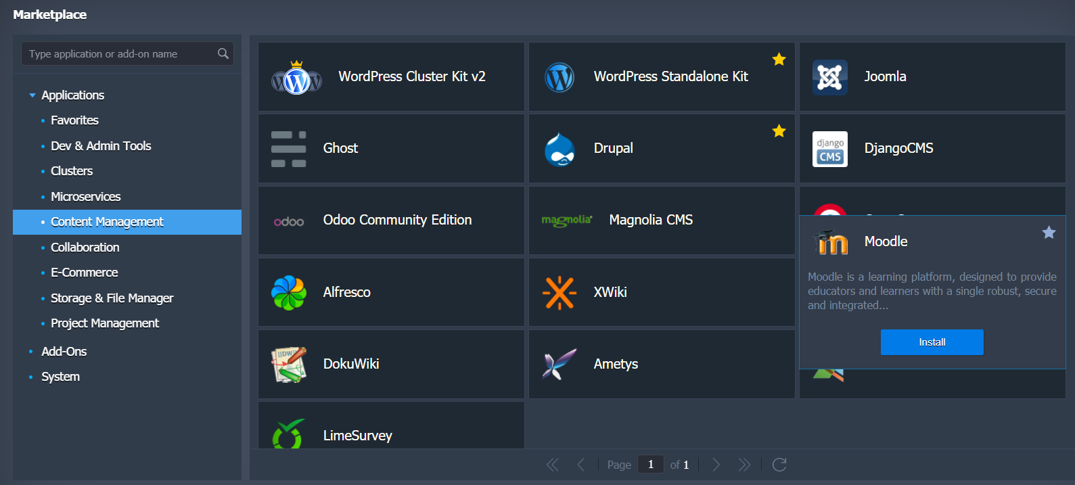This screenshot has height=485, width=1075.
Task: Select the Joomla title text
Action: 885,76
